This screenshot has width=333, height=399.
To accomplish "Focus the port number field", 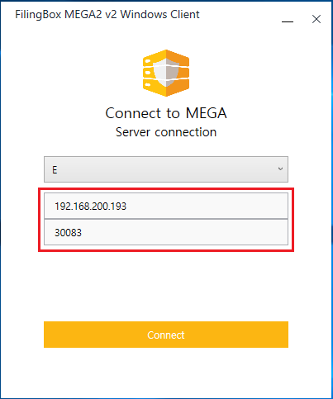I will [166, 232].
